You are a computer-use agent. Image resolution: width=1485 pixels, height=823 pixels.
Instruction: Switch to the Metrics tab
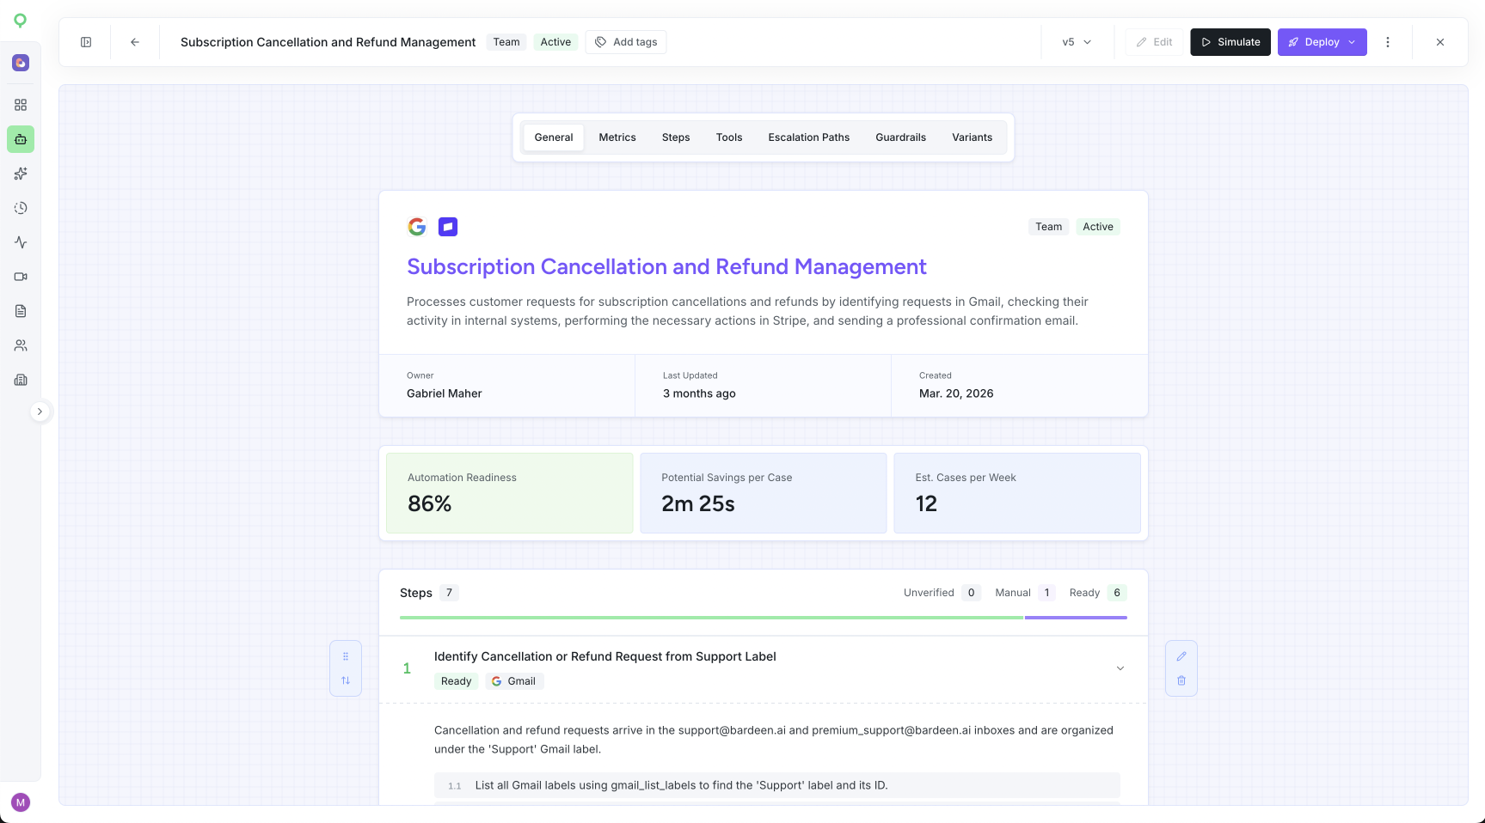pyautogui.click(x=617, y=137)
